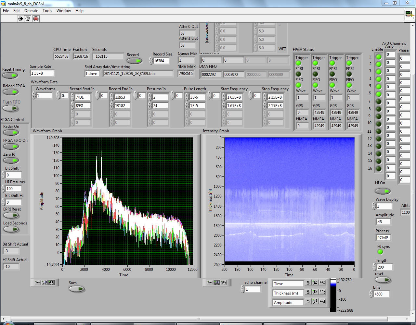416x325 pixels.
Task: Click the echo channel increment arrow
Action: point(242,287)
